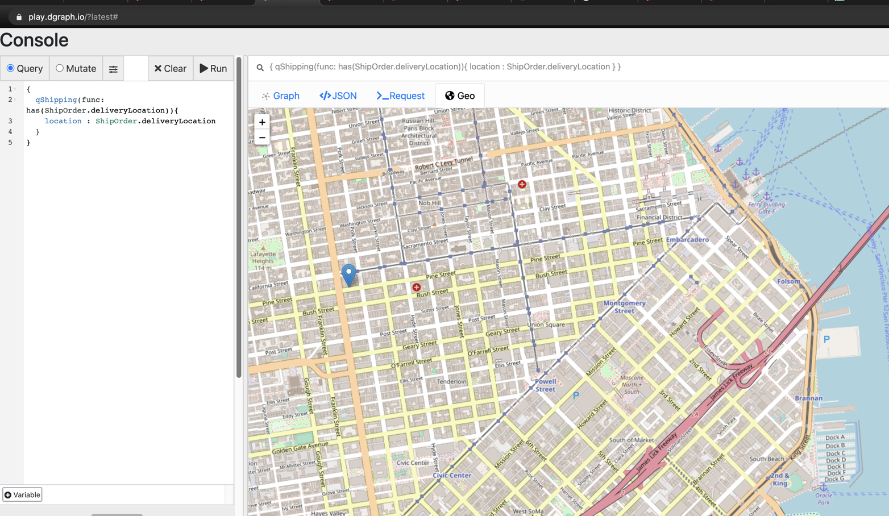Click the South of Market label

[632, 440]
